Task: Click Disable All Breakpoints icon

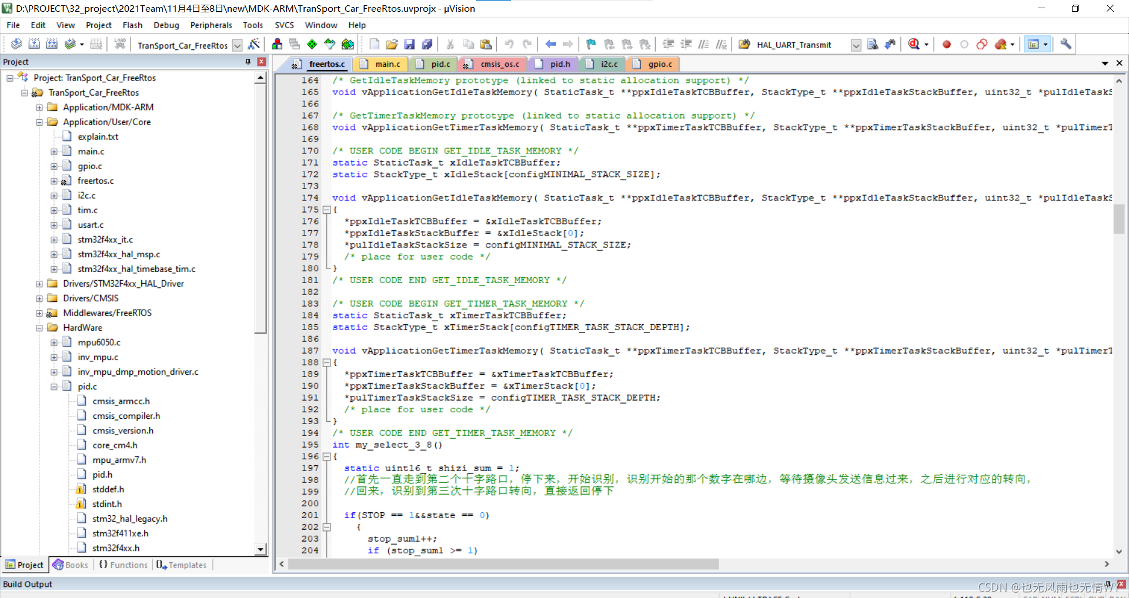Action: tap(982, 44)
